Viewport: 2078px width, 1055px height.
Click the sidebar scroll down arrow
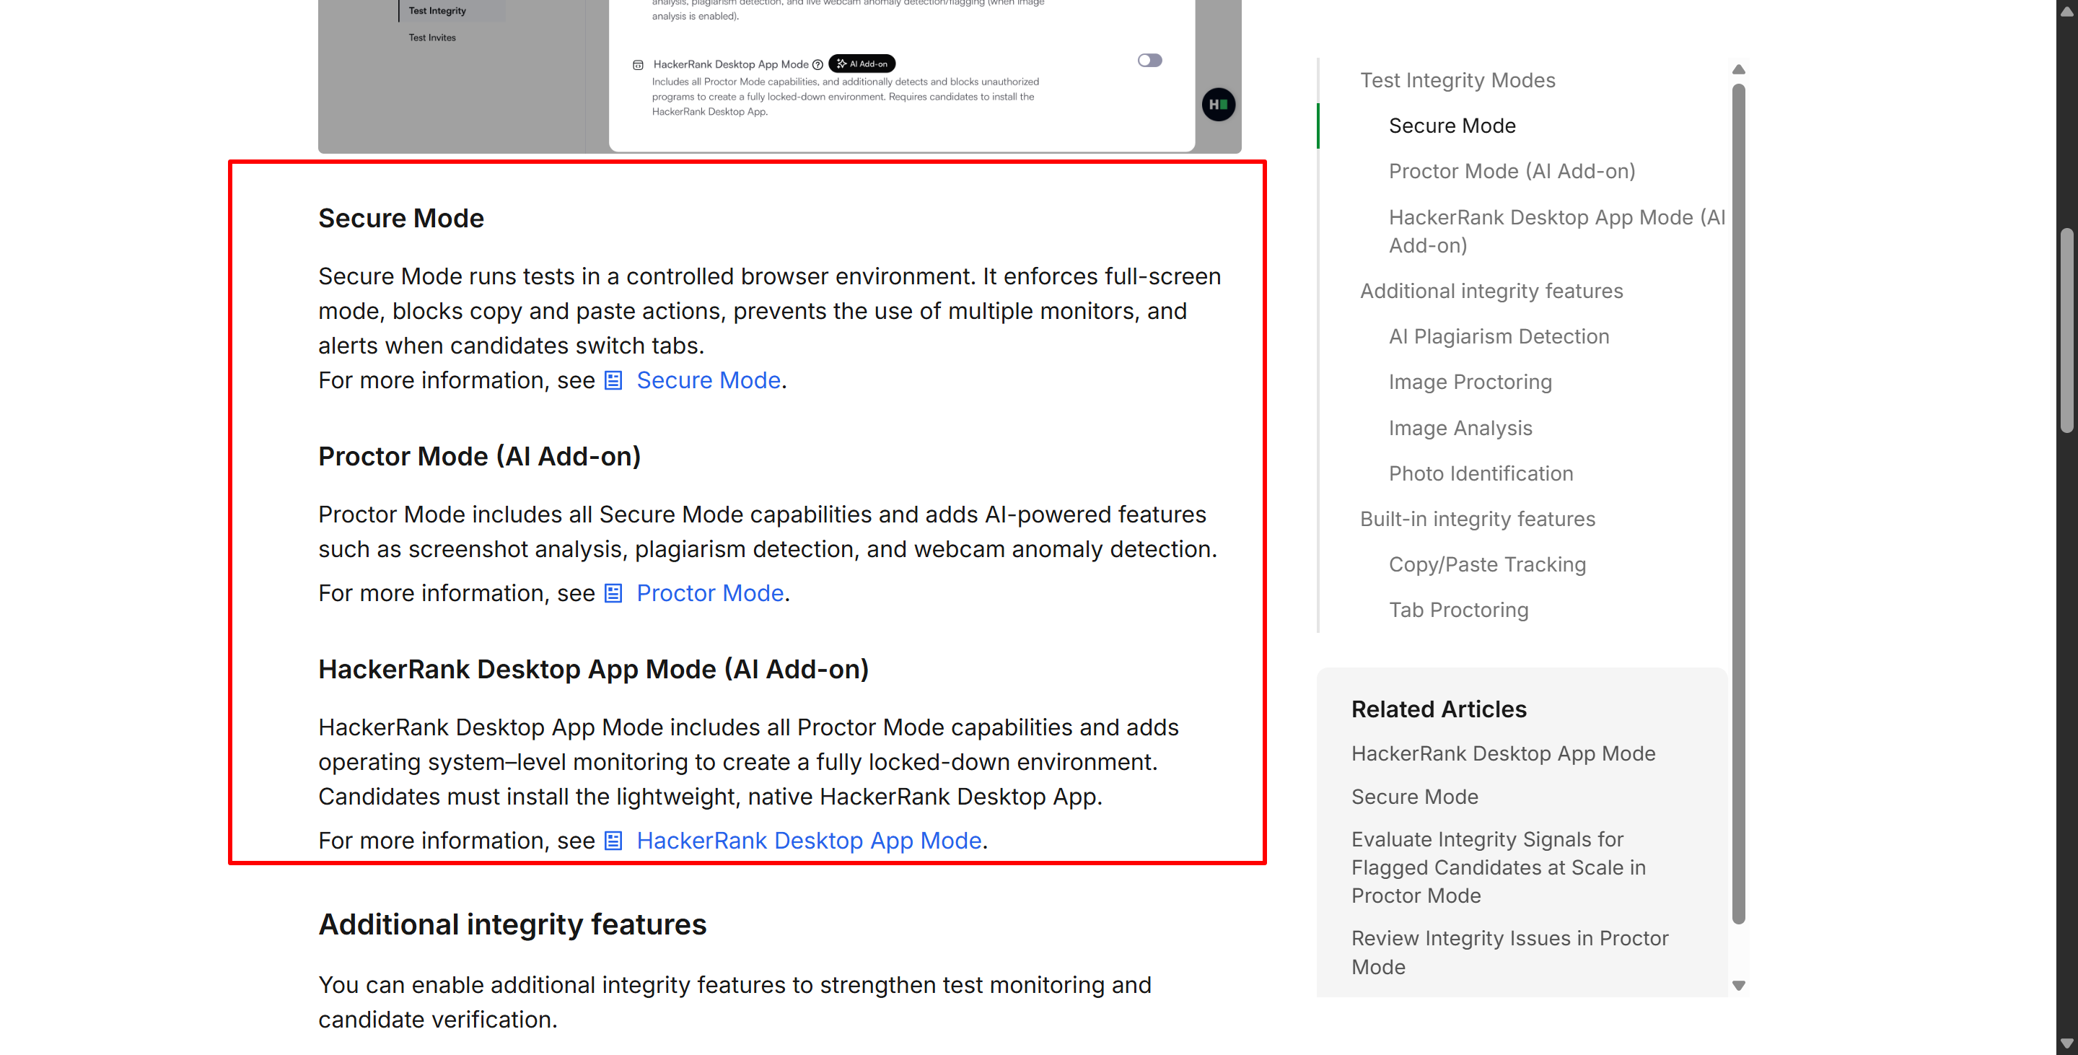pos(1738,986)
